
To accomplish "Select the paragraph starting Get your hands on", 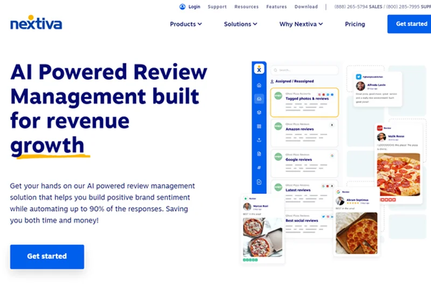I will (x=102, y=203).
